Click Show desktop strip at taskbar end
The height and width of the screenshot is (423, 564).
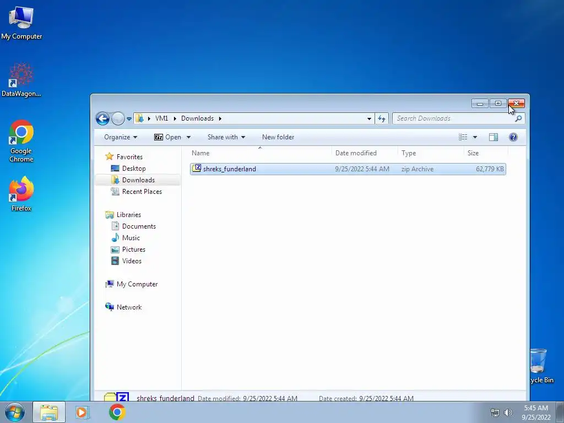click(560, 413)
